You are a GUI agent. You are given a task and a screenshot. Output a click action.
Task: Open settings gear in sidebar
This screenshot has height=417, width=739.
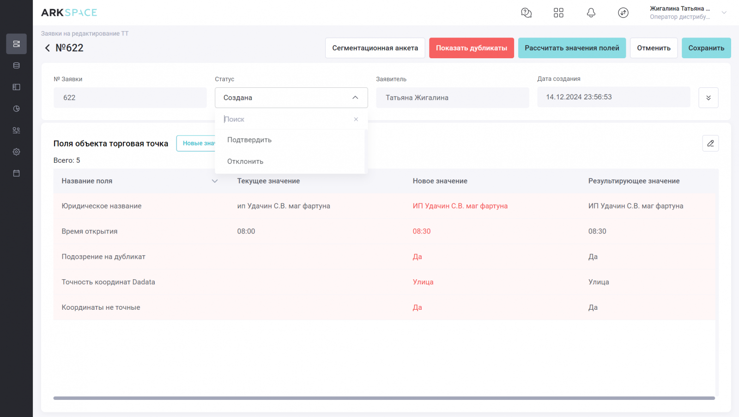17,152
